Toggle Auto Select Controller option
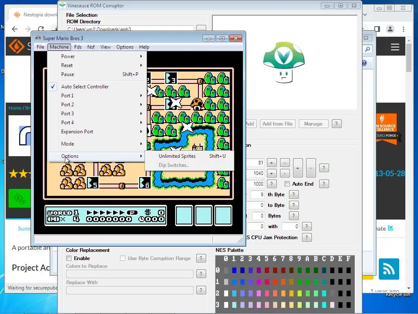This screenshot has width=418, height=314. click(x=97, y=87)
